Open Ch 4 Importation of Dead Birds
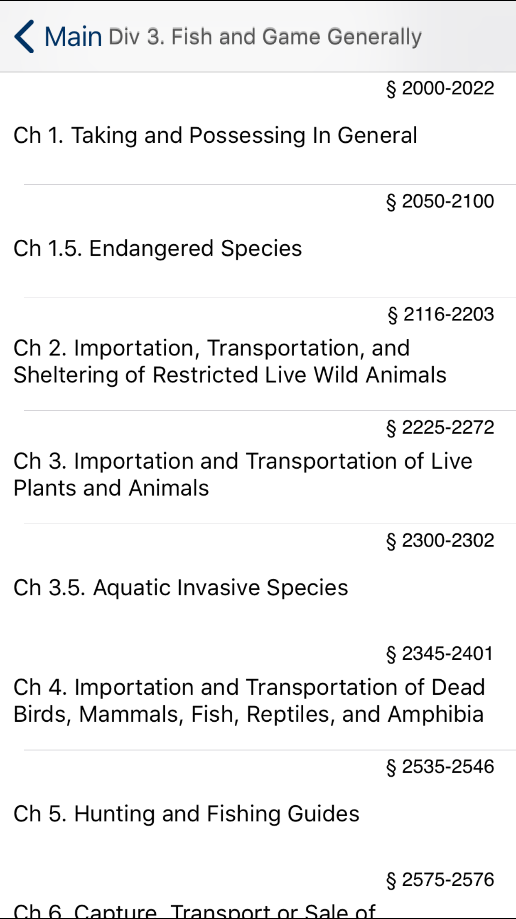The height and width of the screenshot is (919, 516). click(249, 700)
